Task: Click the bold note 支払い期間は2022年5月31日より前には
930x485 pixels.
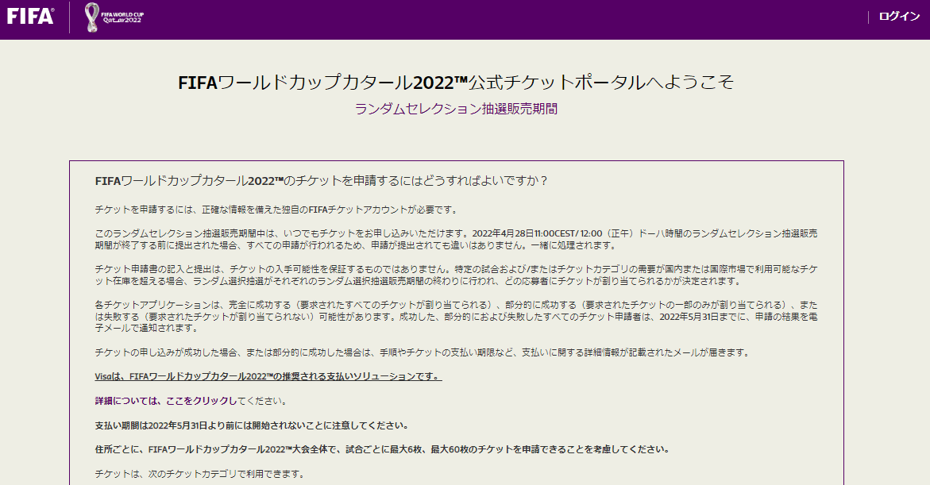Action: 252,425
